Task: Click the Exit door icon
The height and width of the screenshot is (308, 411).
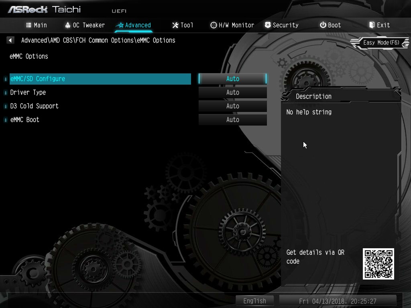Action: [x=372, y=25]
